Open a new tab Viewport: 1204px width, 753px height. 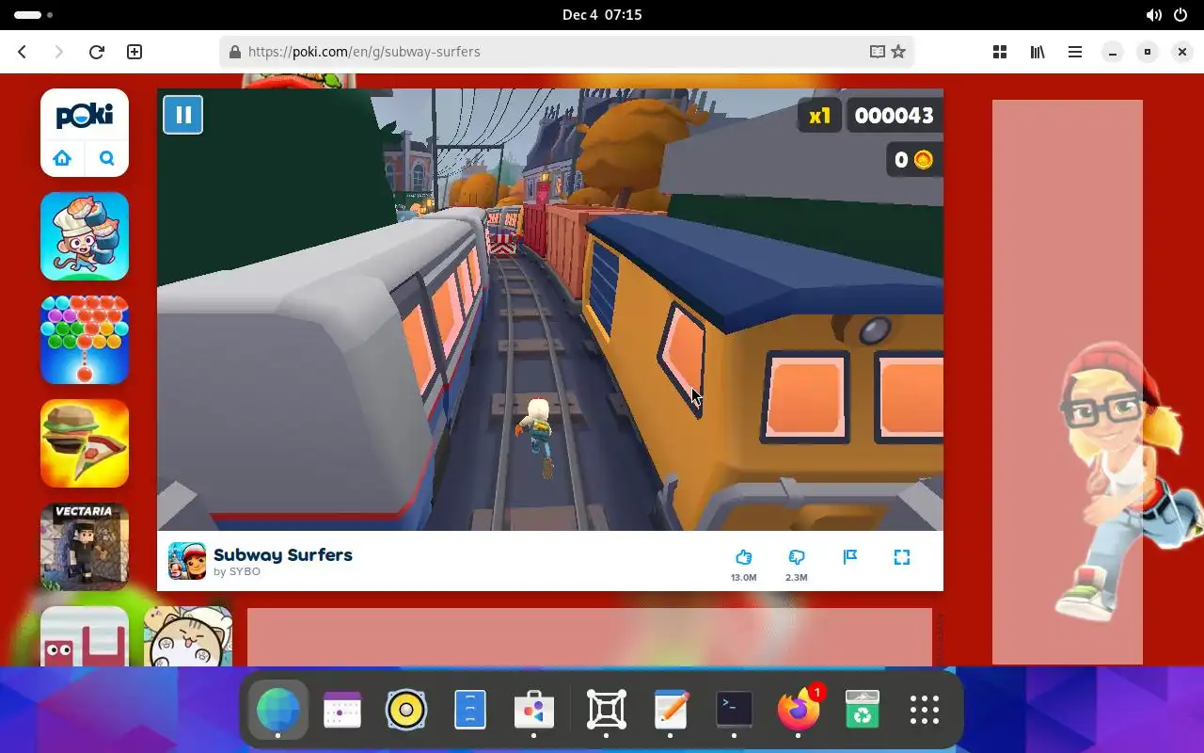tap(135, 52)
